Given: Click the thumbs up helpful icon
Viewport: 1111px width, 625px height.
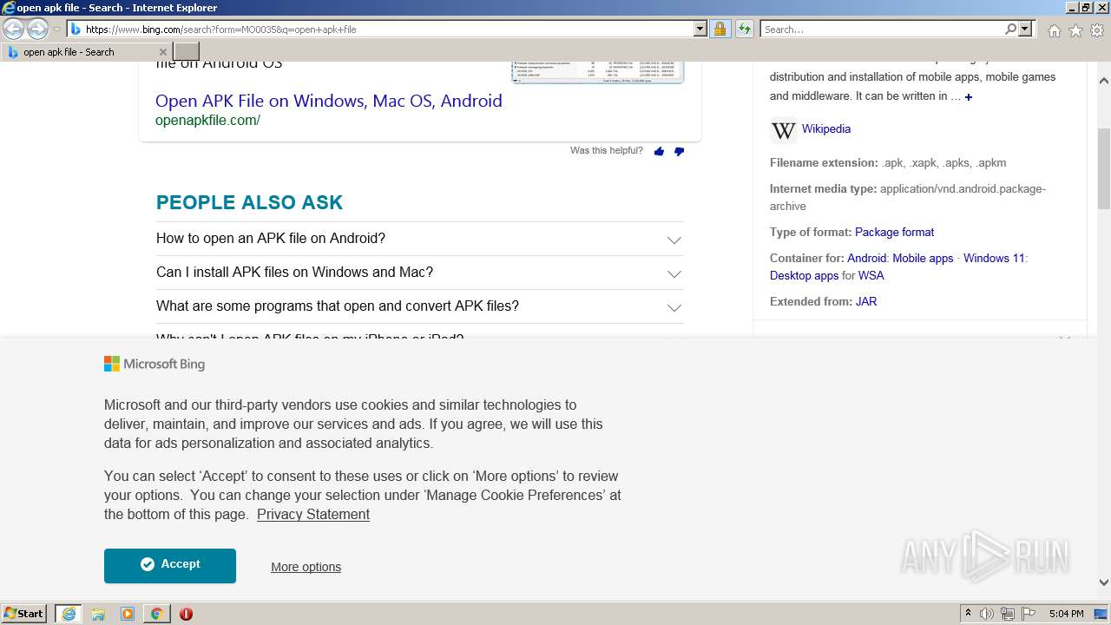Looking at the screenshot, I should pyautogui.click(x=659, y=151).
